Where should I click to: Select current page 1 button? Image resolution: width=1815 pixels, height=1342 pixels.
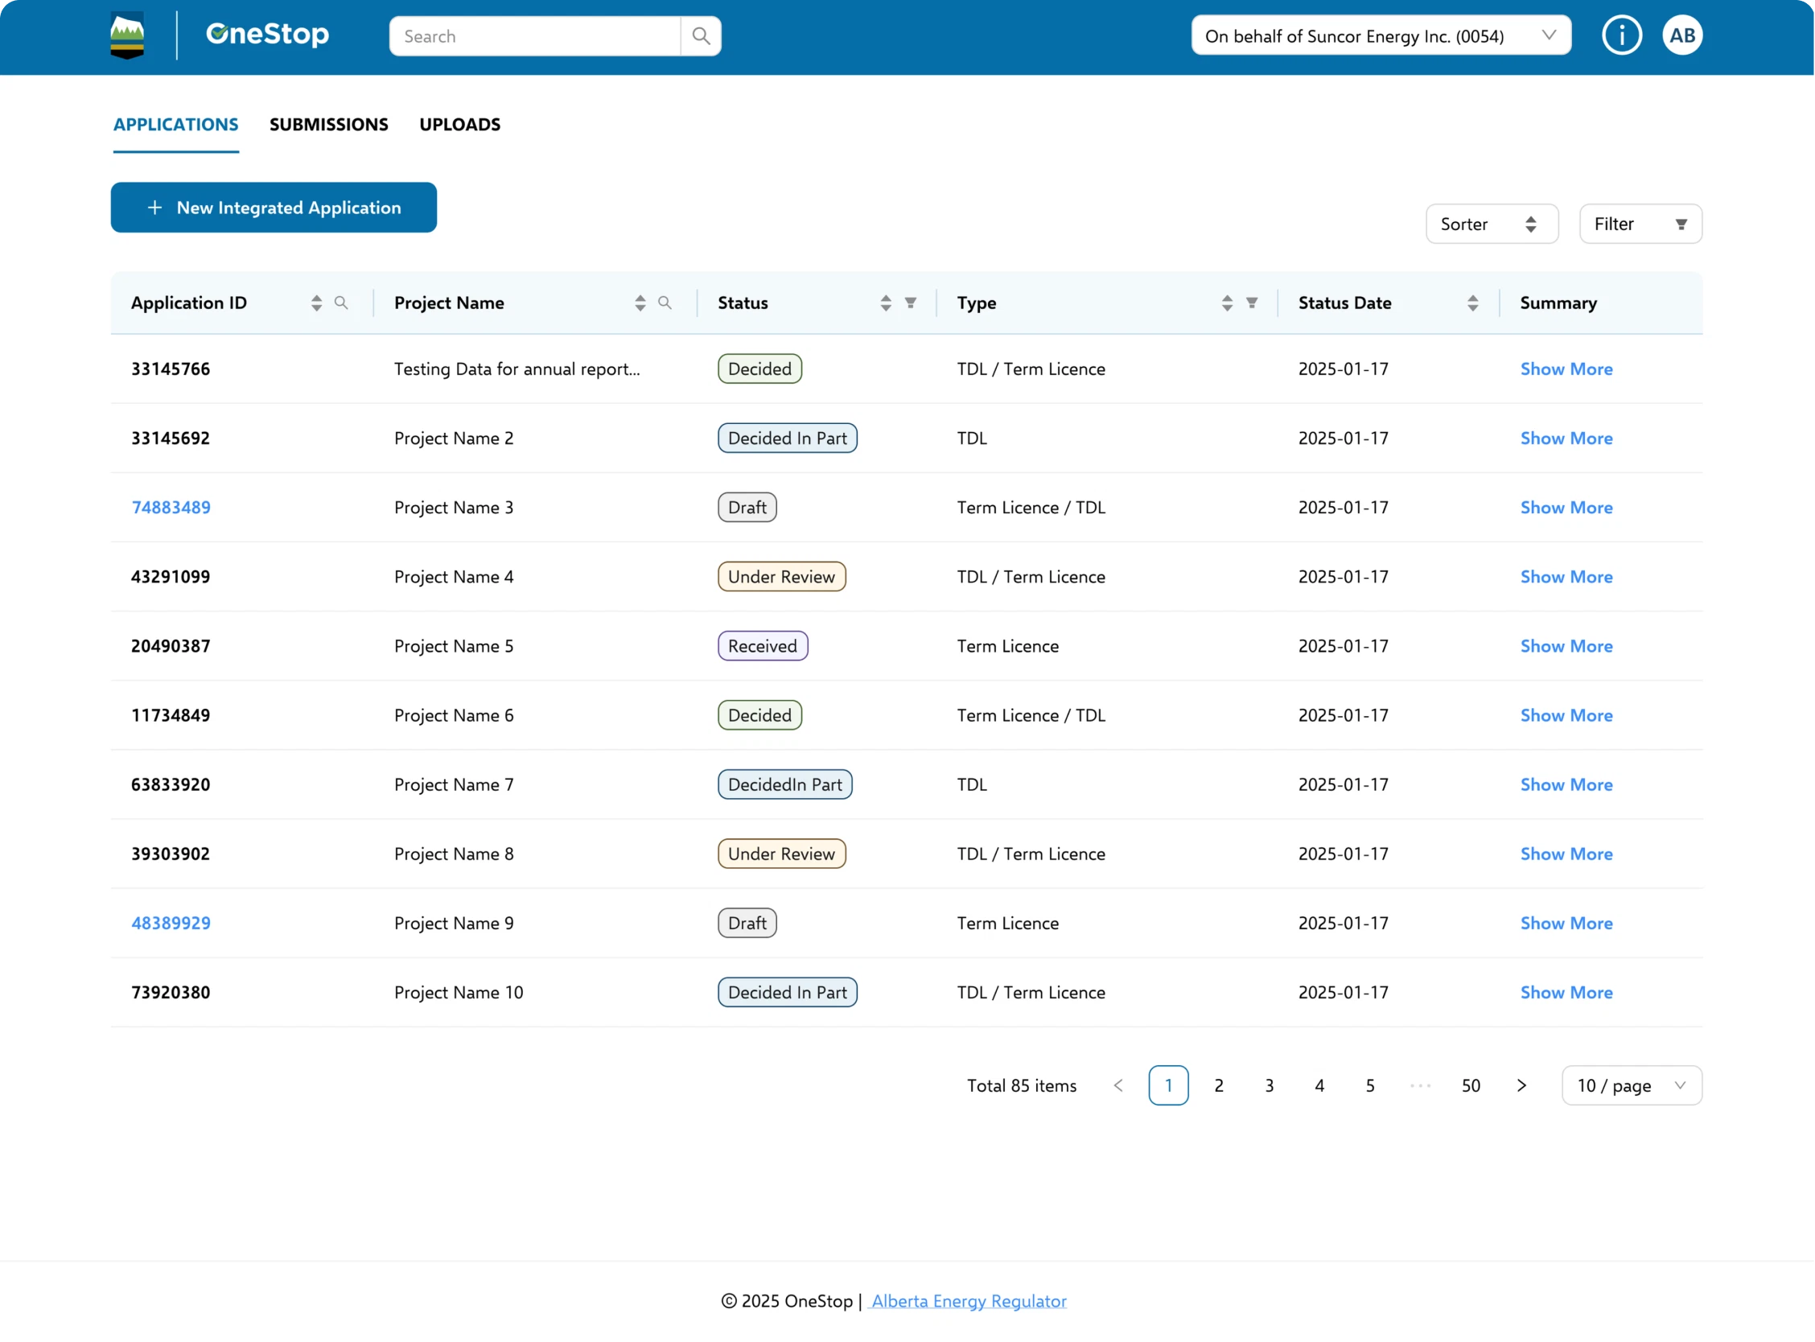point(1169,1085)
